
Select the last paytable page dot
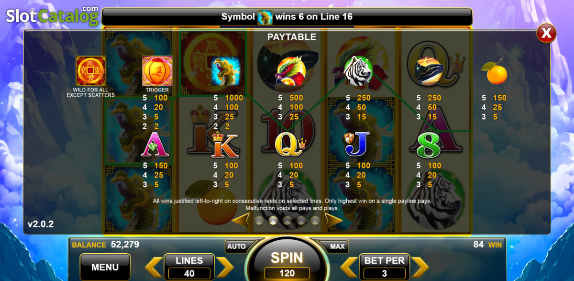(x=315, y=221)
